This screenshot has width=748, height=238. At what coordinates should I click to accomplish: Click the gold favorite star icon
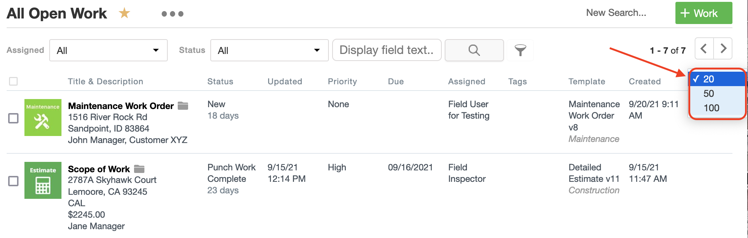[124, 13]
